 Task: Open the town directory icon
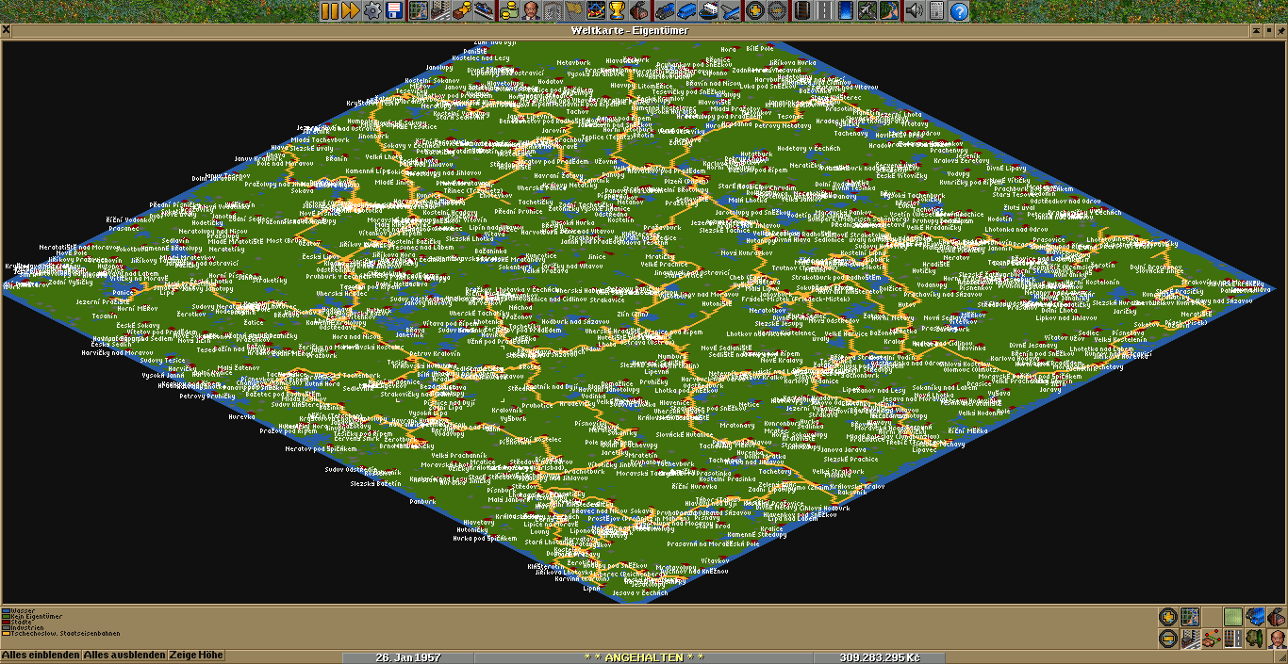click(x=440, y=11)
